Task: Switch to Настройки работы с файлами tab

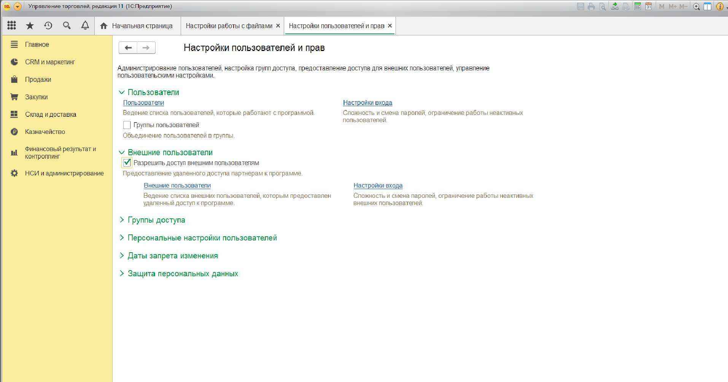Action: coord(229,26)
